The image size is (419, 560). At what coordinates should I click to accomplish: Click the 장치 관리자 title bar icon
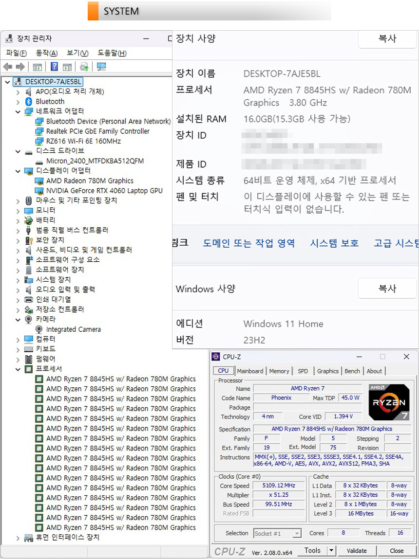(x=9, y=38)
